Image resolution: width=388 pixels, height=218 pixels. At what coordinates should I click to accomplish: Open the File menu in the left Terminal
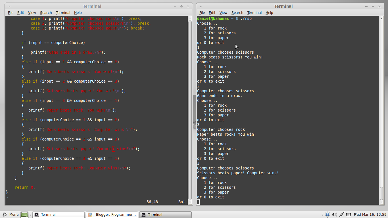(10, 12)
